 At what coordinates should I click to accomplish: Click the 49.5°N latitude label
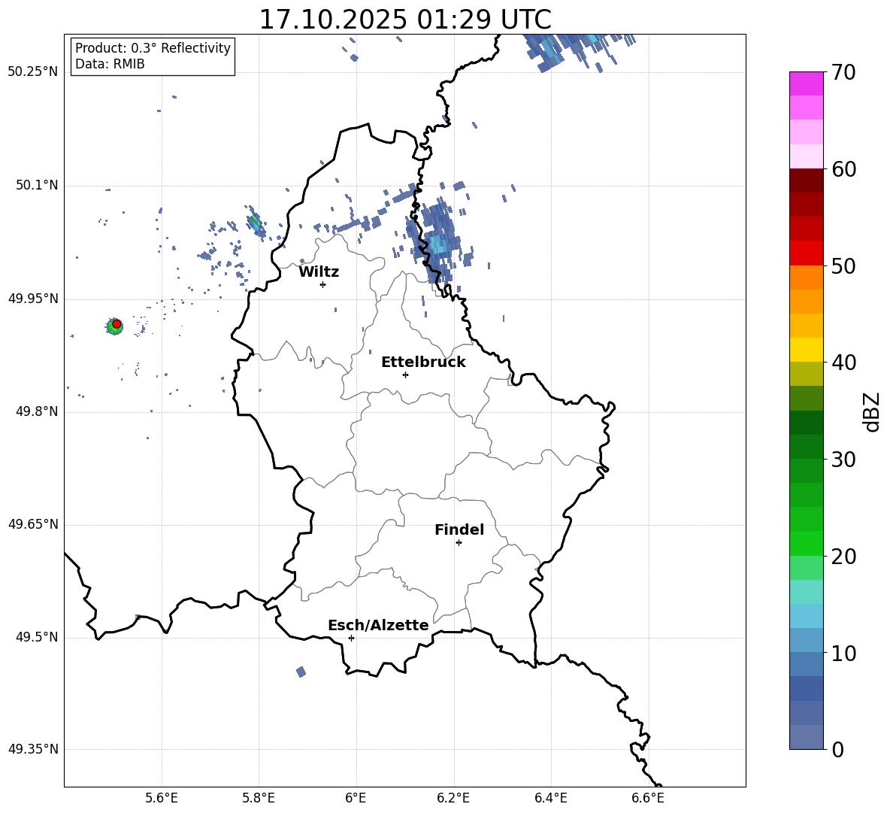pos(37,637)
